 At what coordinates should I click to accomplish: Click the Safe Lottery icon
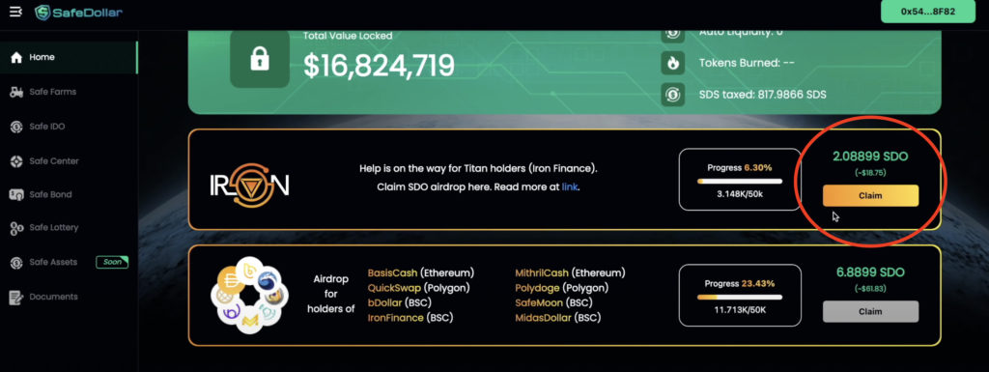[x=17, y=228]
